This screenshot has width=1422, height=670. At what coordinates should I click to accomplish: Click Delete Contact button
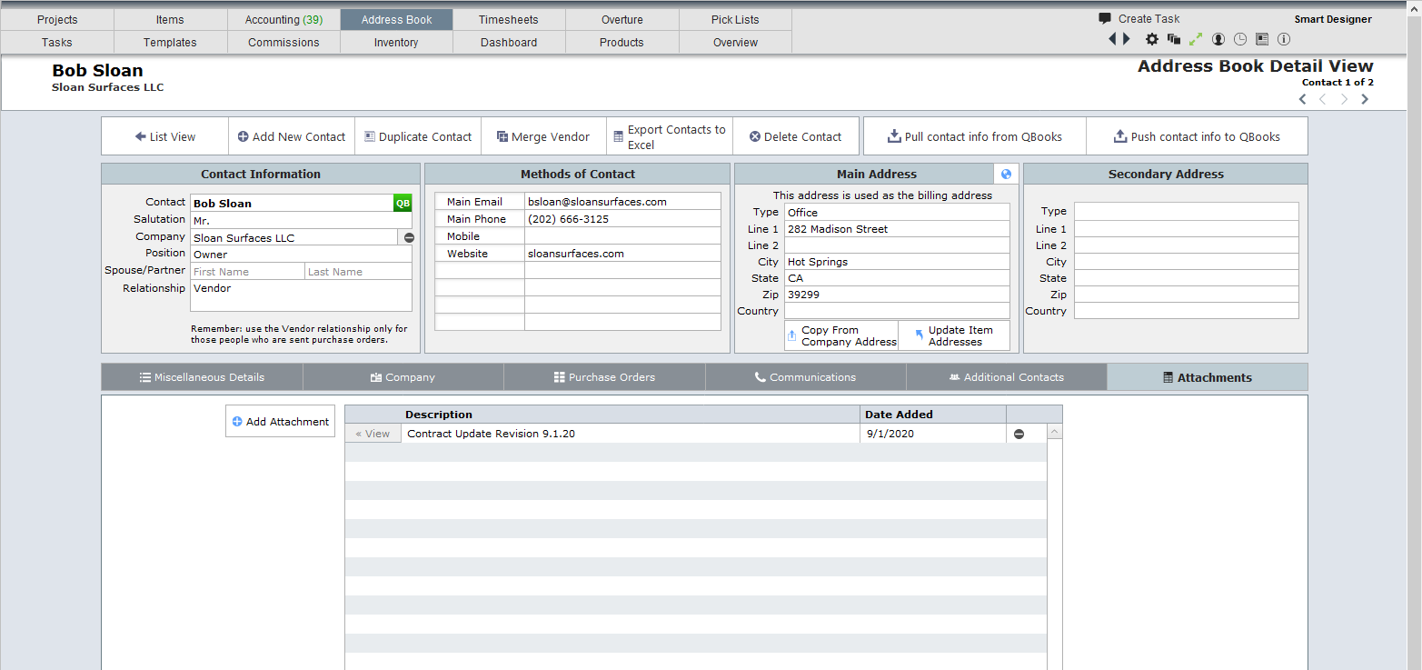point(796,136)
